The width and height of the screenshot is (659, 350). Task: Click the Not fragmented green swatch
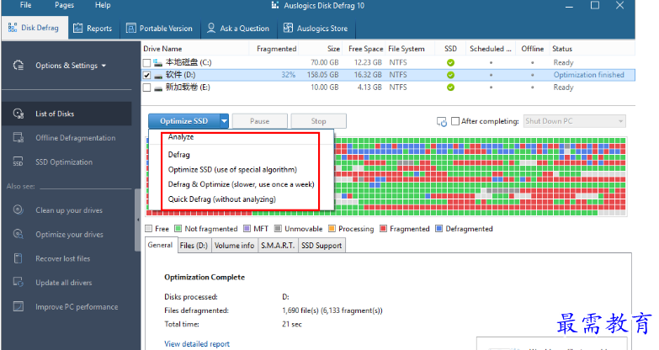point(178,229)
